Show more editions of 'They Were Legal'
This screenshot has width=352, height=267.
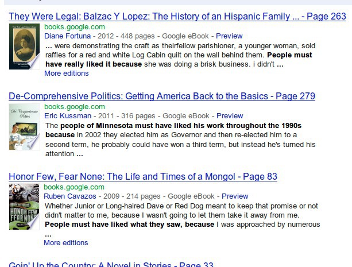tap(66, 73)
